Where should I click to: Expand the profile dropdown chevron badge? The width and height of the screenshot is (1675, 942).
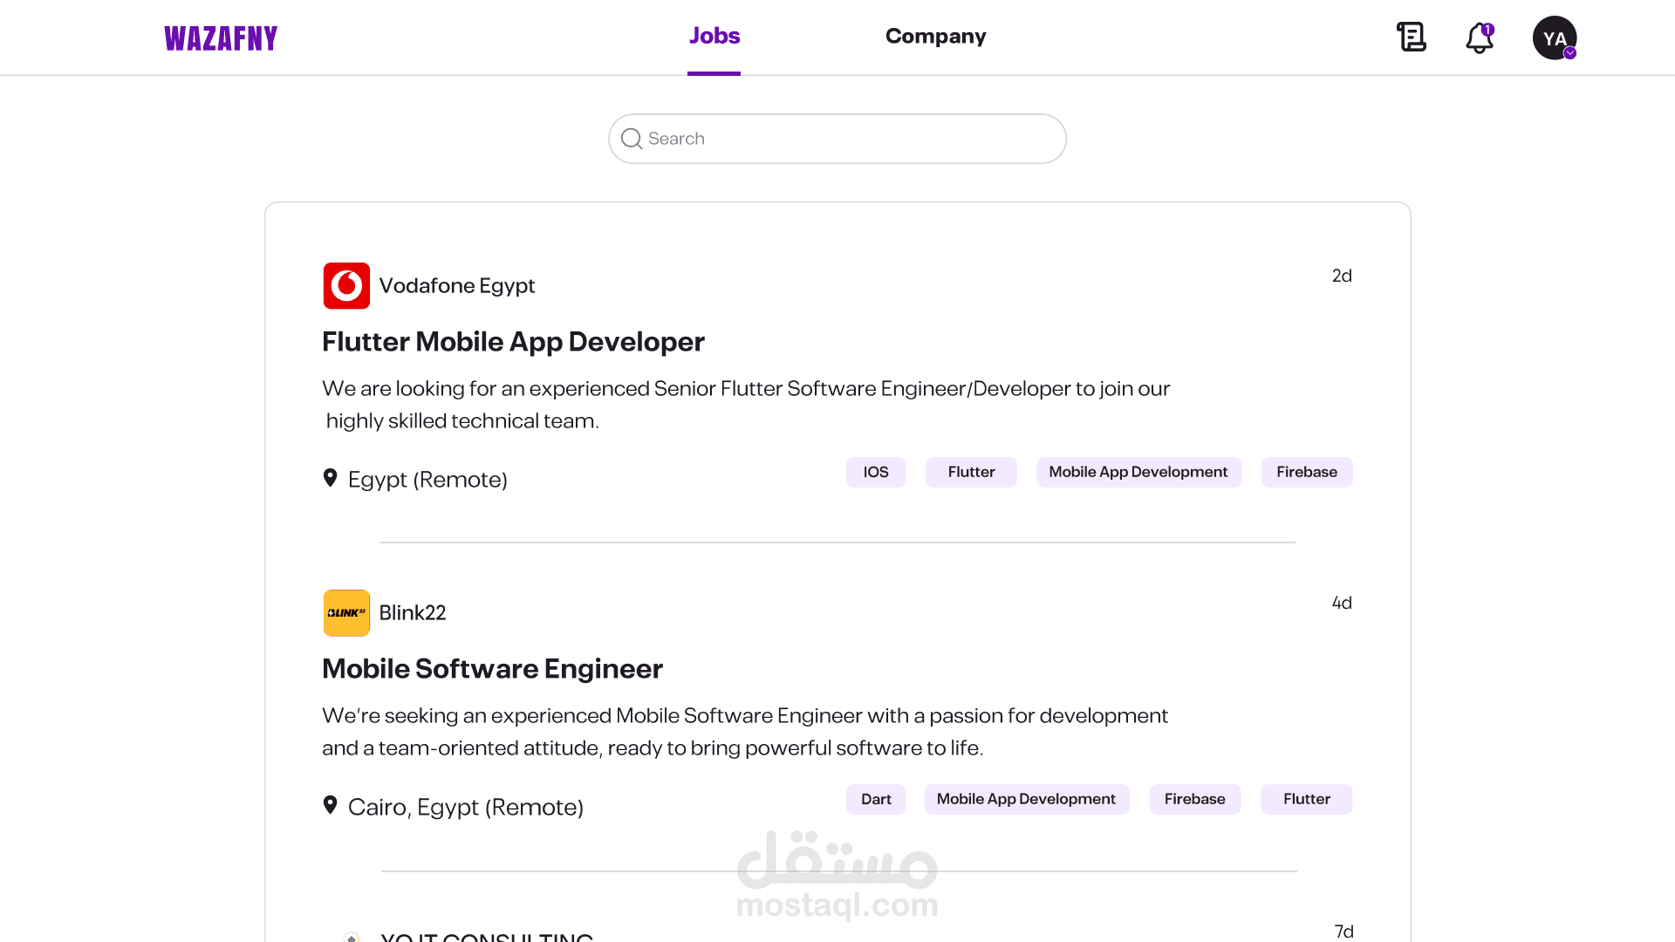[x=1570, y=53]
